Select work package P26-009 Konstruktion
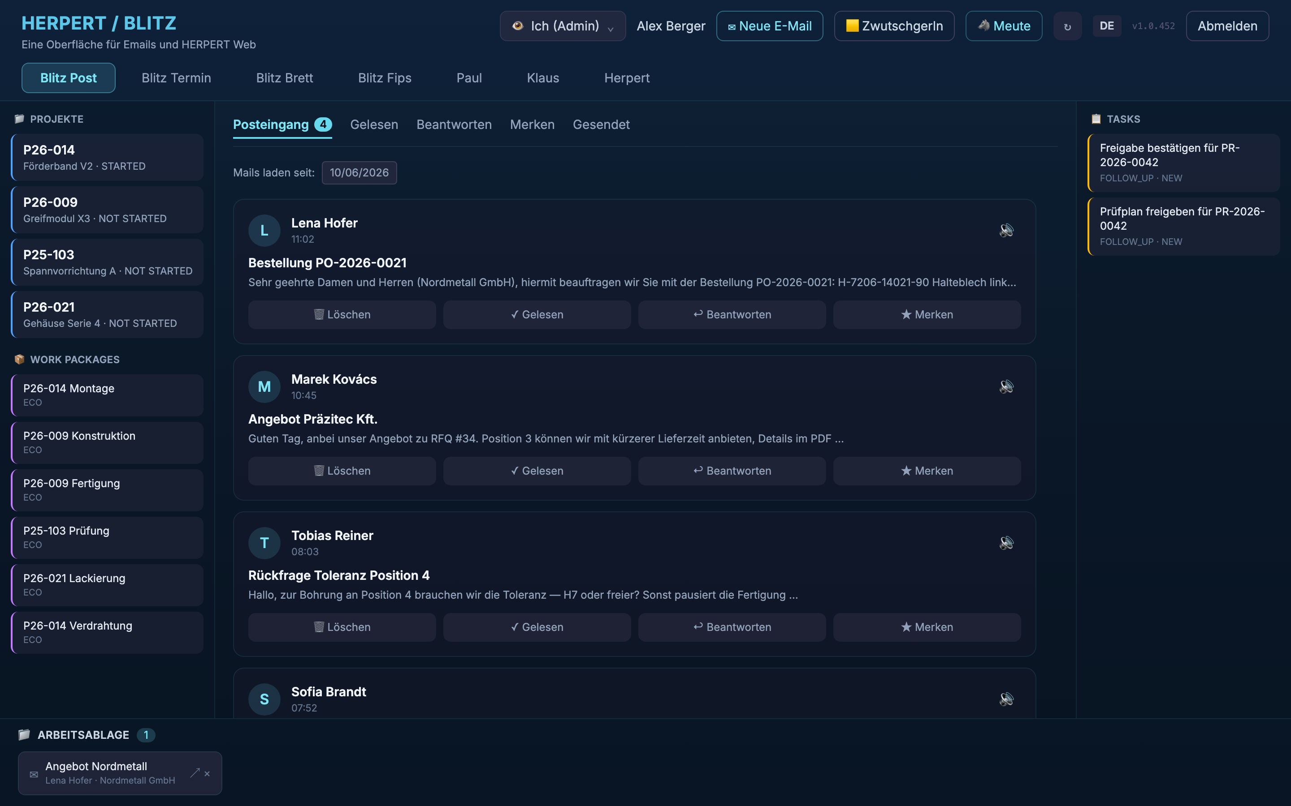 (107, 442)
